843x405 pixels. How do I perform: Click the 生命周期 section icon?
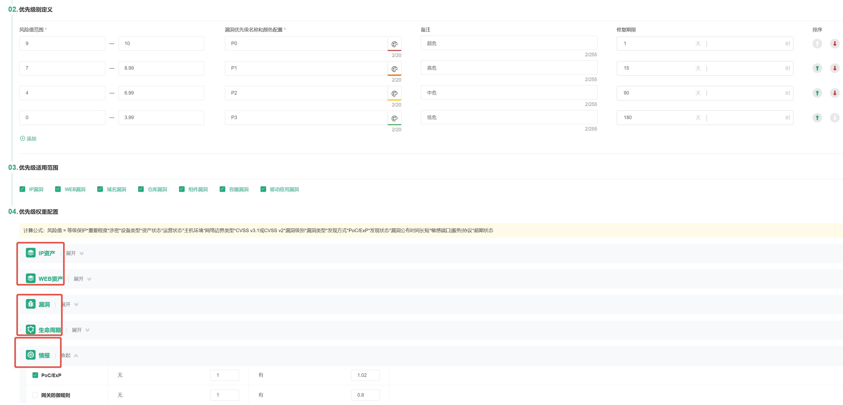pos(31,329)
